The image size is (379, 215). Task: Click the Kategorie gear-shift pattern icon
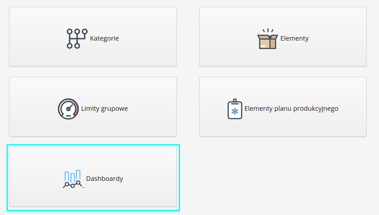77,38
